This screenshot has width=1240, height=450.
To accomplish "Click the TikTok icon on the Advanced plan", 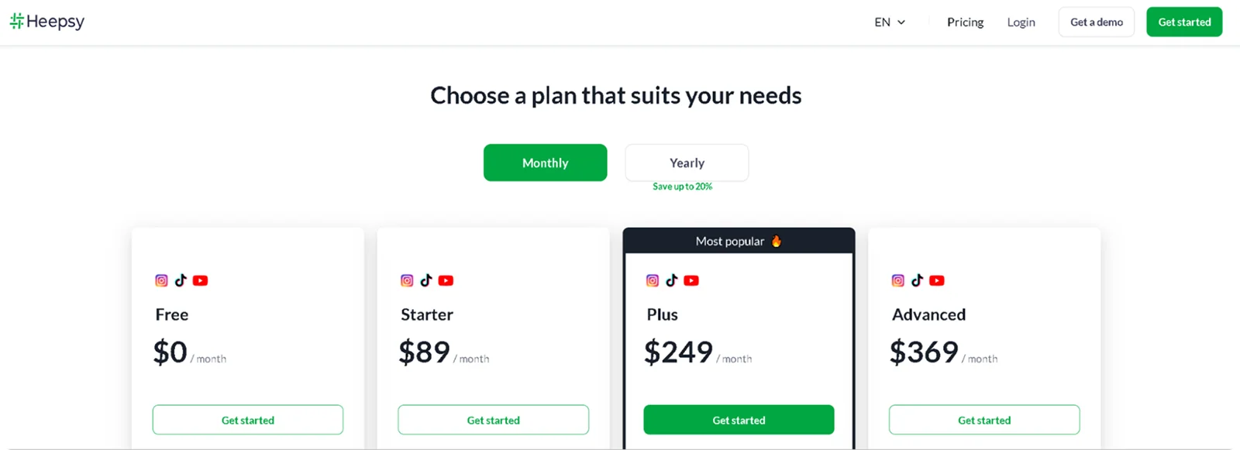I will [x=918, y=280].
